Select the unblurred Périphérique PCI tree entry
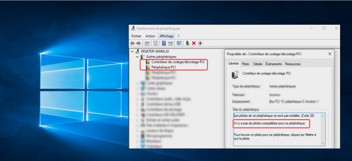352x161 pixels. point(163,67)
